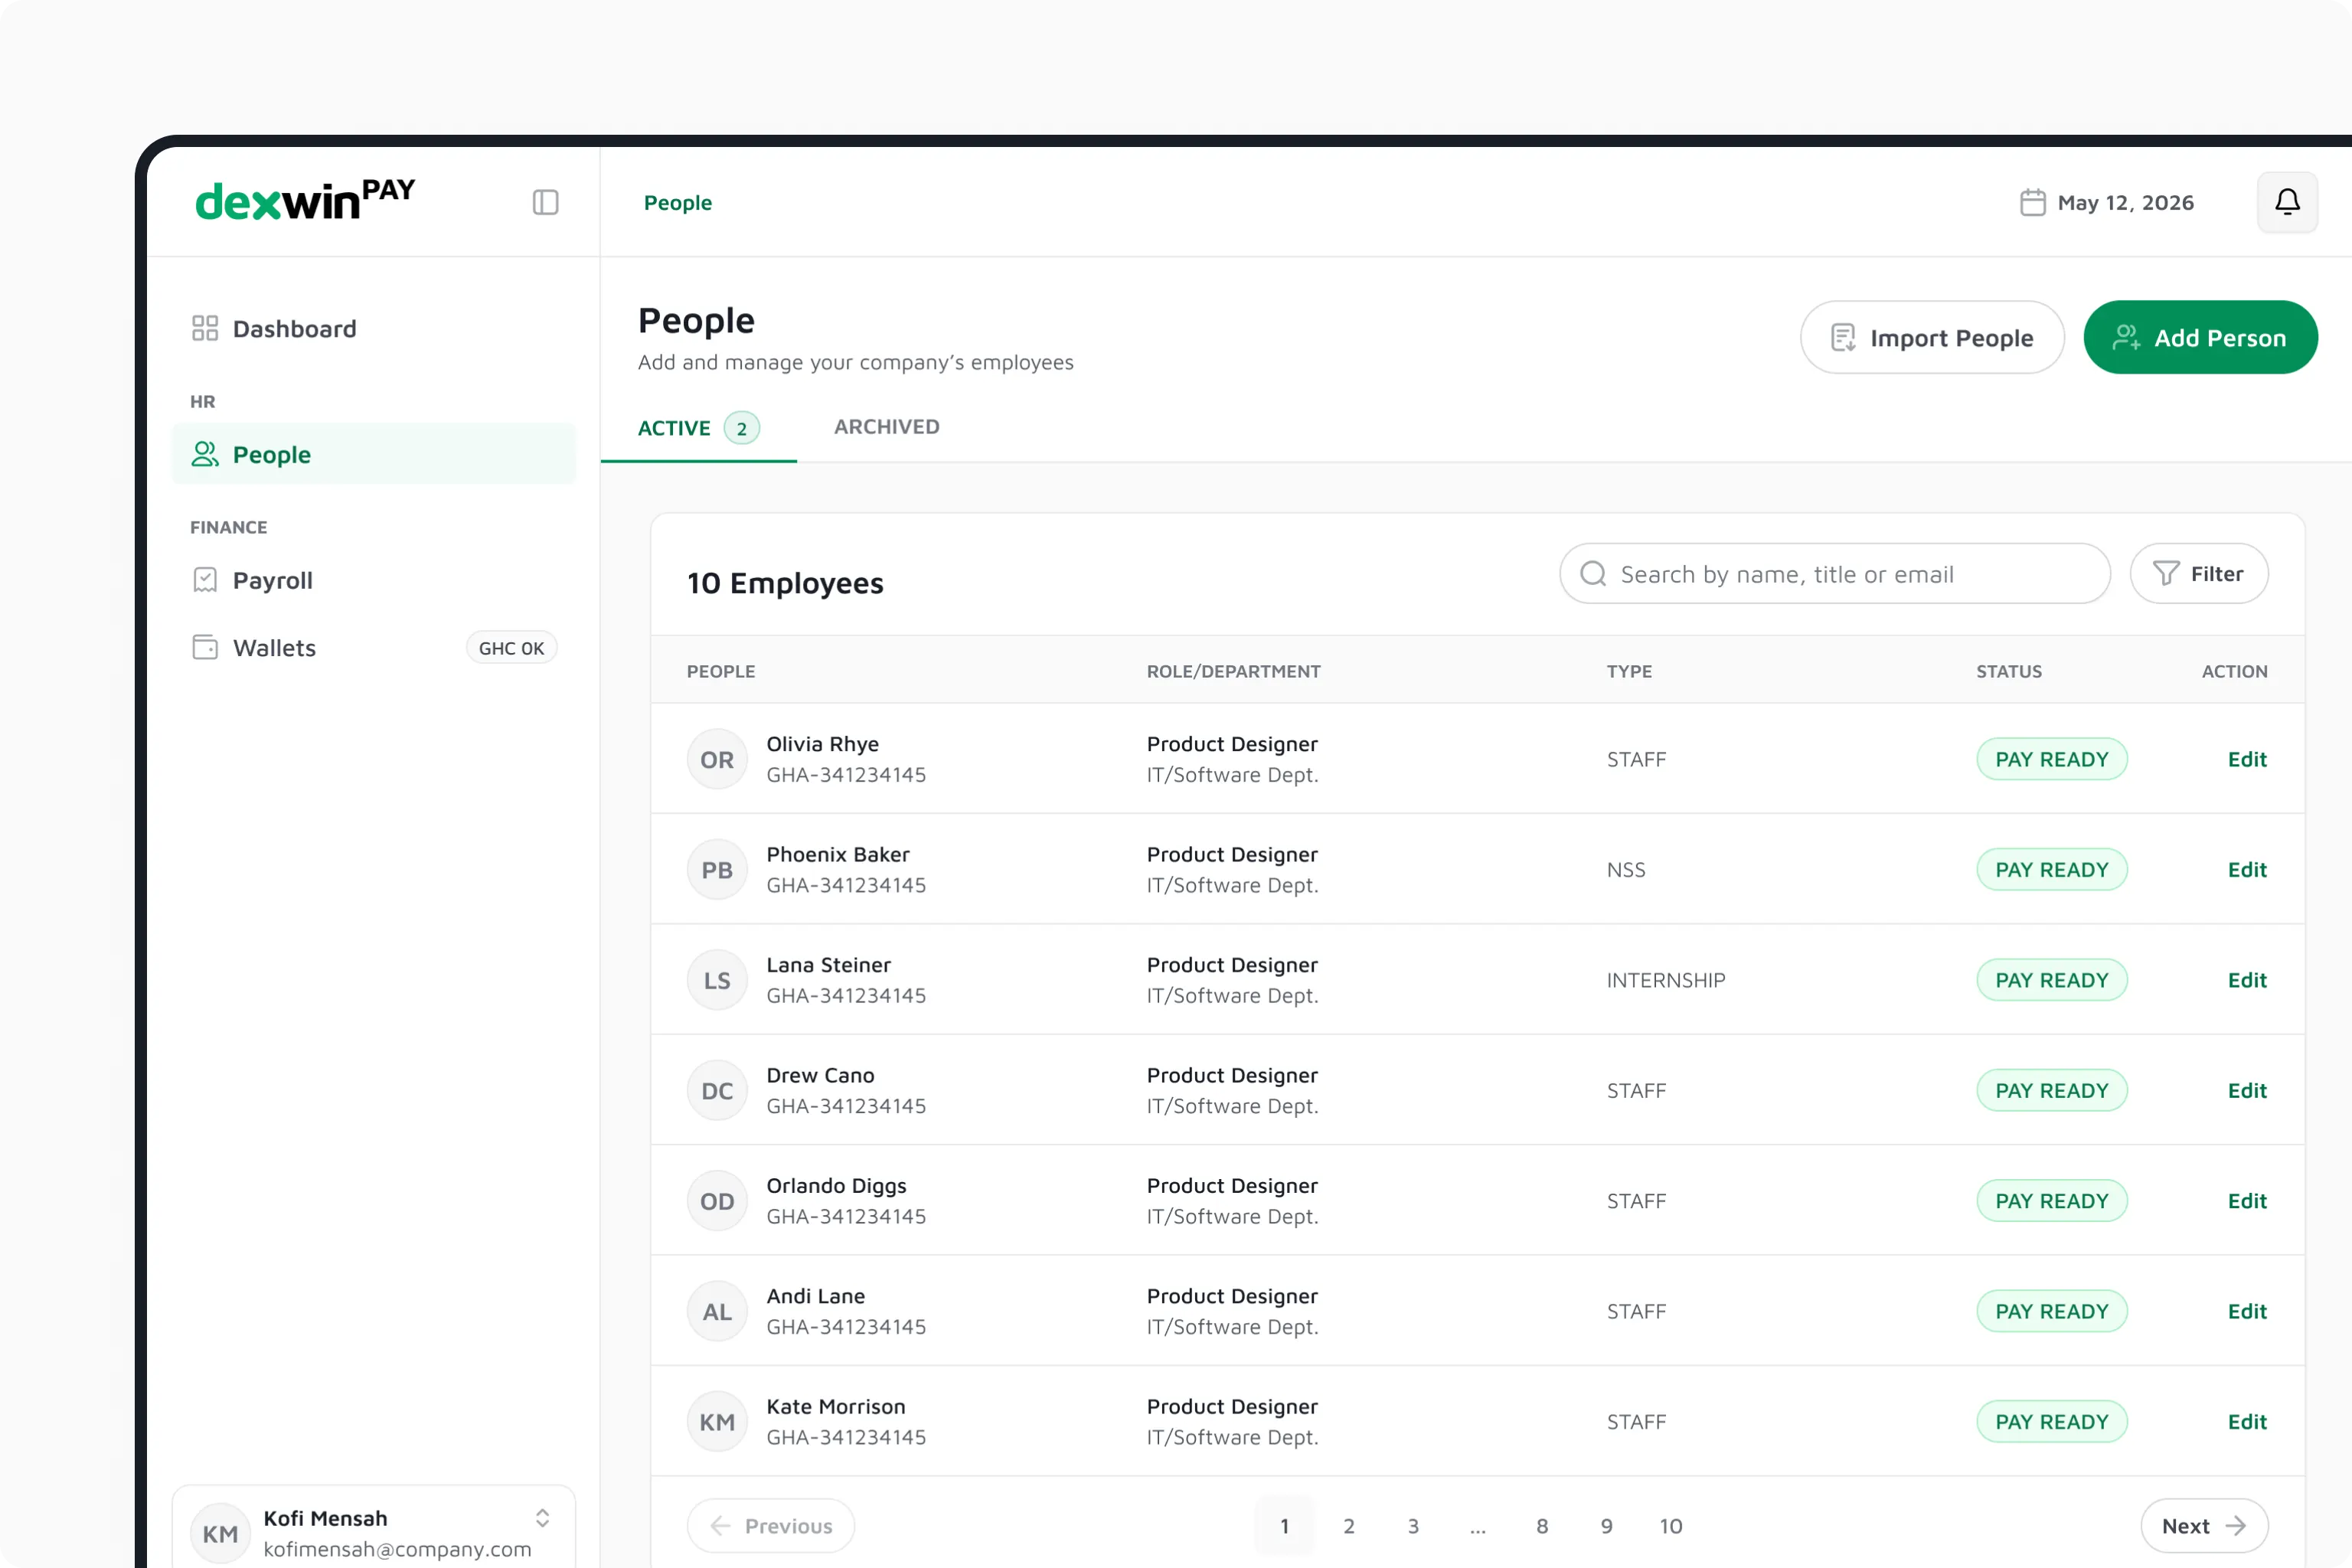The height and width of the screenshot is (1568, 2352).
Task: Expand the Kofi Mensah account switcher chevrons
Action: click(x=542, y=1518)
